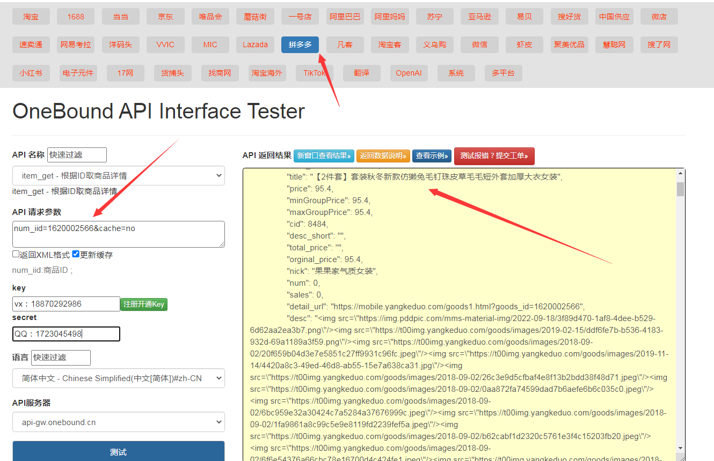Viewport: 714px width, 461px height.
Task: Click 测试报错?提交工单 button
Action: 494,156
